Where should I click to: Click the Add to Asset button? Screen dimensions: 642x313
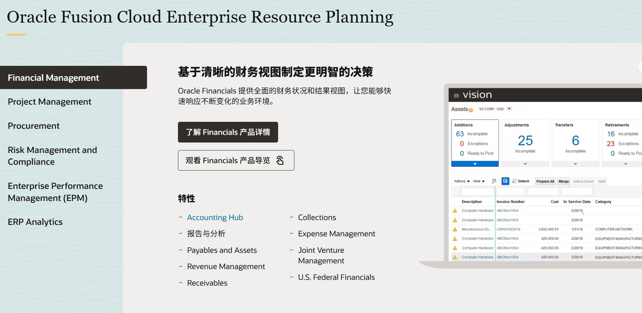tap(583, 181)
